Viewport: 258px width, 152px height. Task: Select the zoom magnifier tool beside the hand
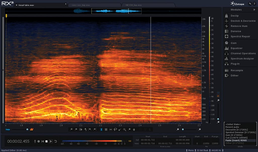tap(129, 129)
